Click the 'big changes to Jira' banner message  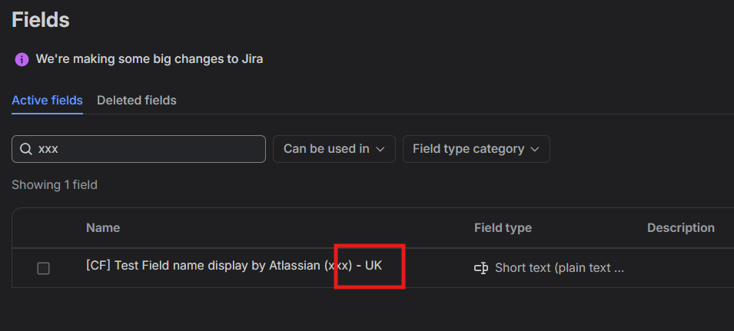149,59
